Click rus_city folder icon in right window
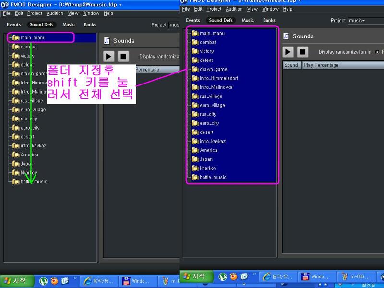Viewport: 384px width, 288px height. pos(195,114)
